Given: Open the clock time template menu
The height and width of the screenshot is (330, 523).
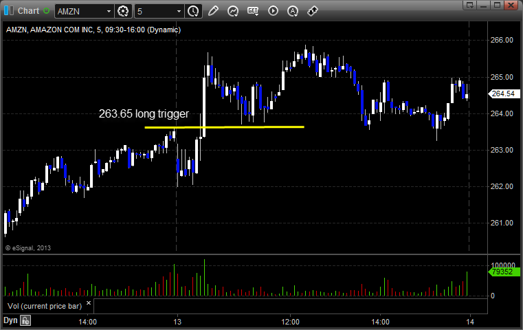Looking at the screenshot, I should point(193,12).
